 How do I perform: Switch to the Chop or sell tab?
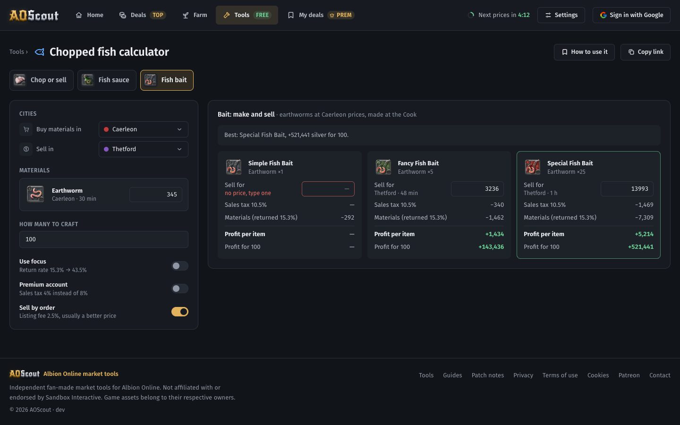pos(42,80)
